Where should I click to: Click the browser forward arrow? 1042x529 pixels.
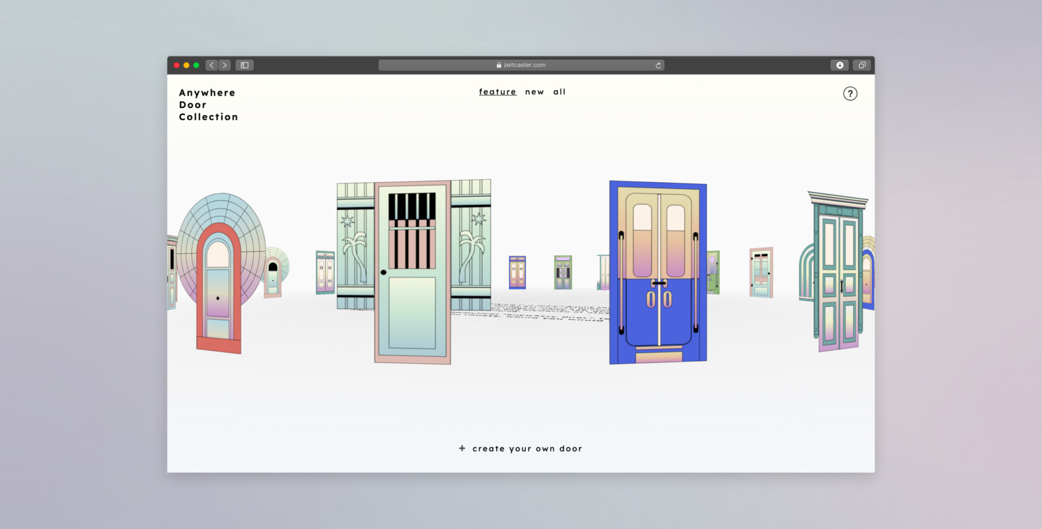pos(224,65)
